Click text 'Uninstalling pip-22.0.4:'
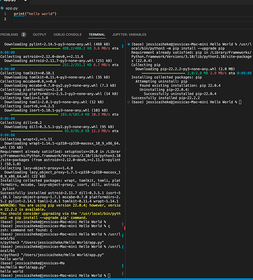This screenshot has width=253, height=280. 164,90
